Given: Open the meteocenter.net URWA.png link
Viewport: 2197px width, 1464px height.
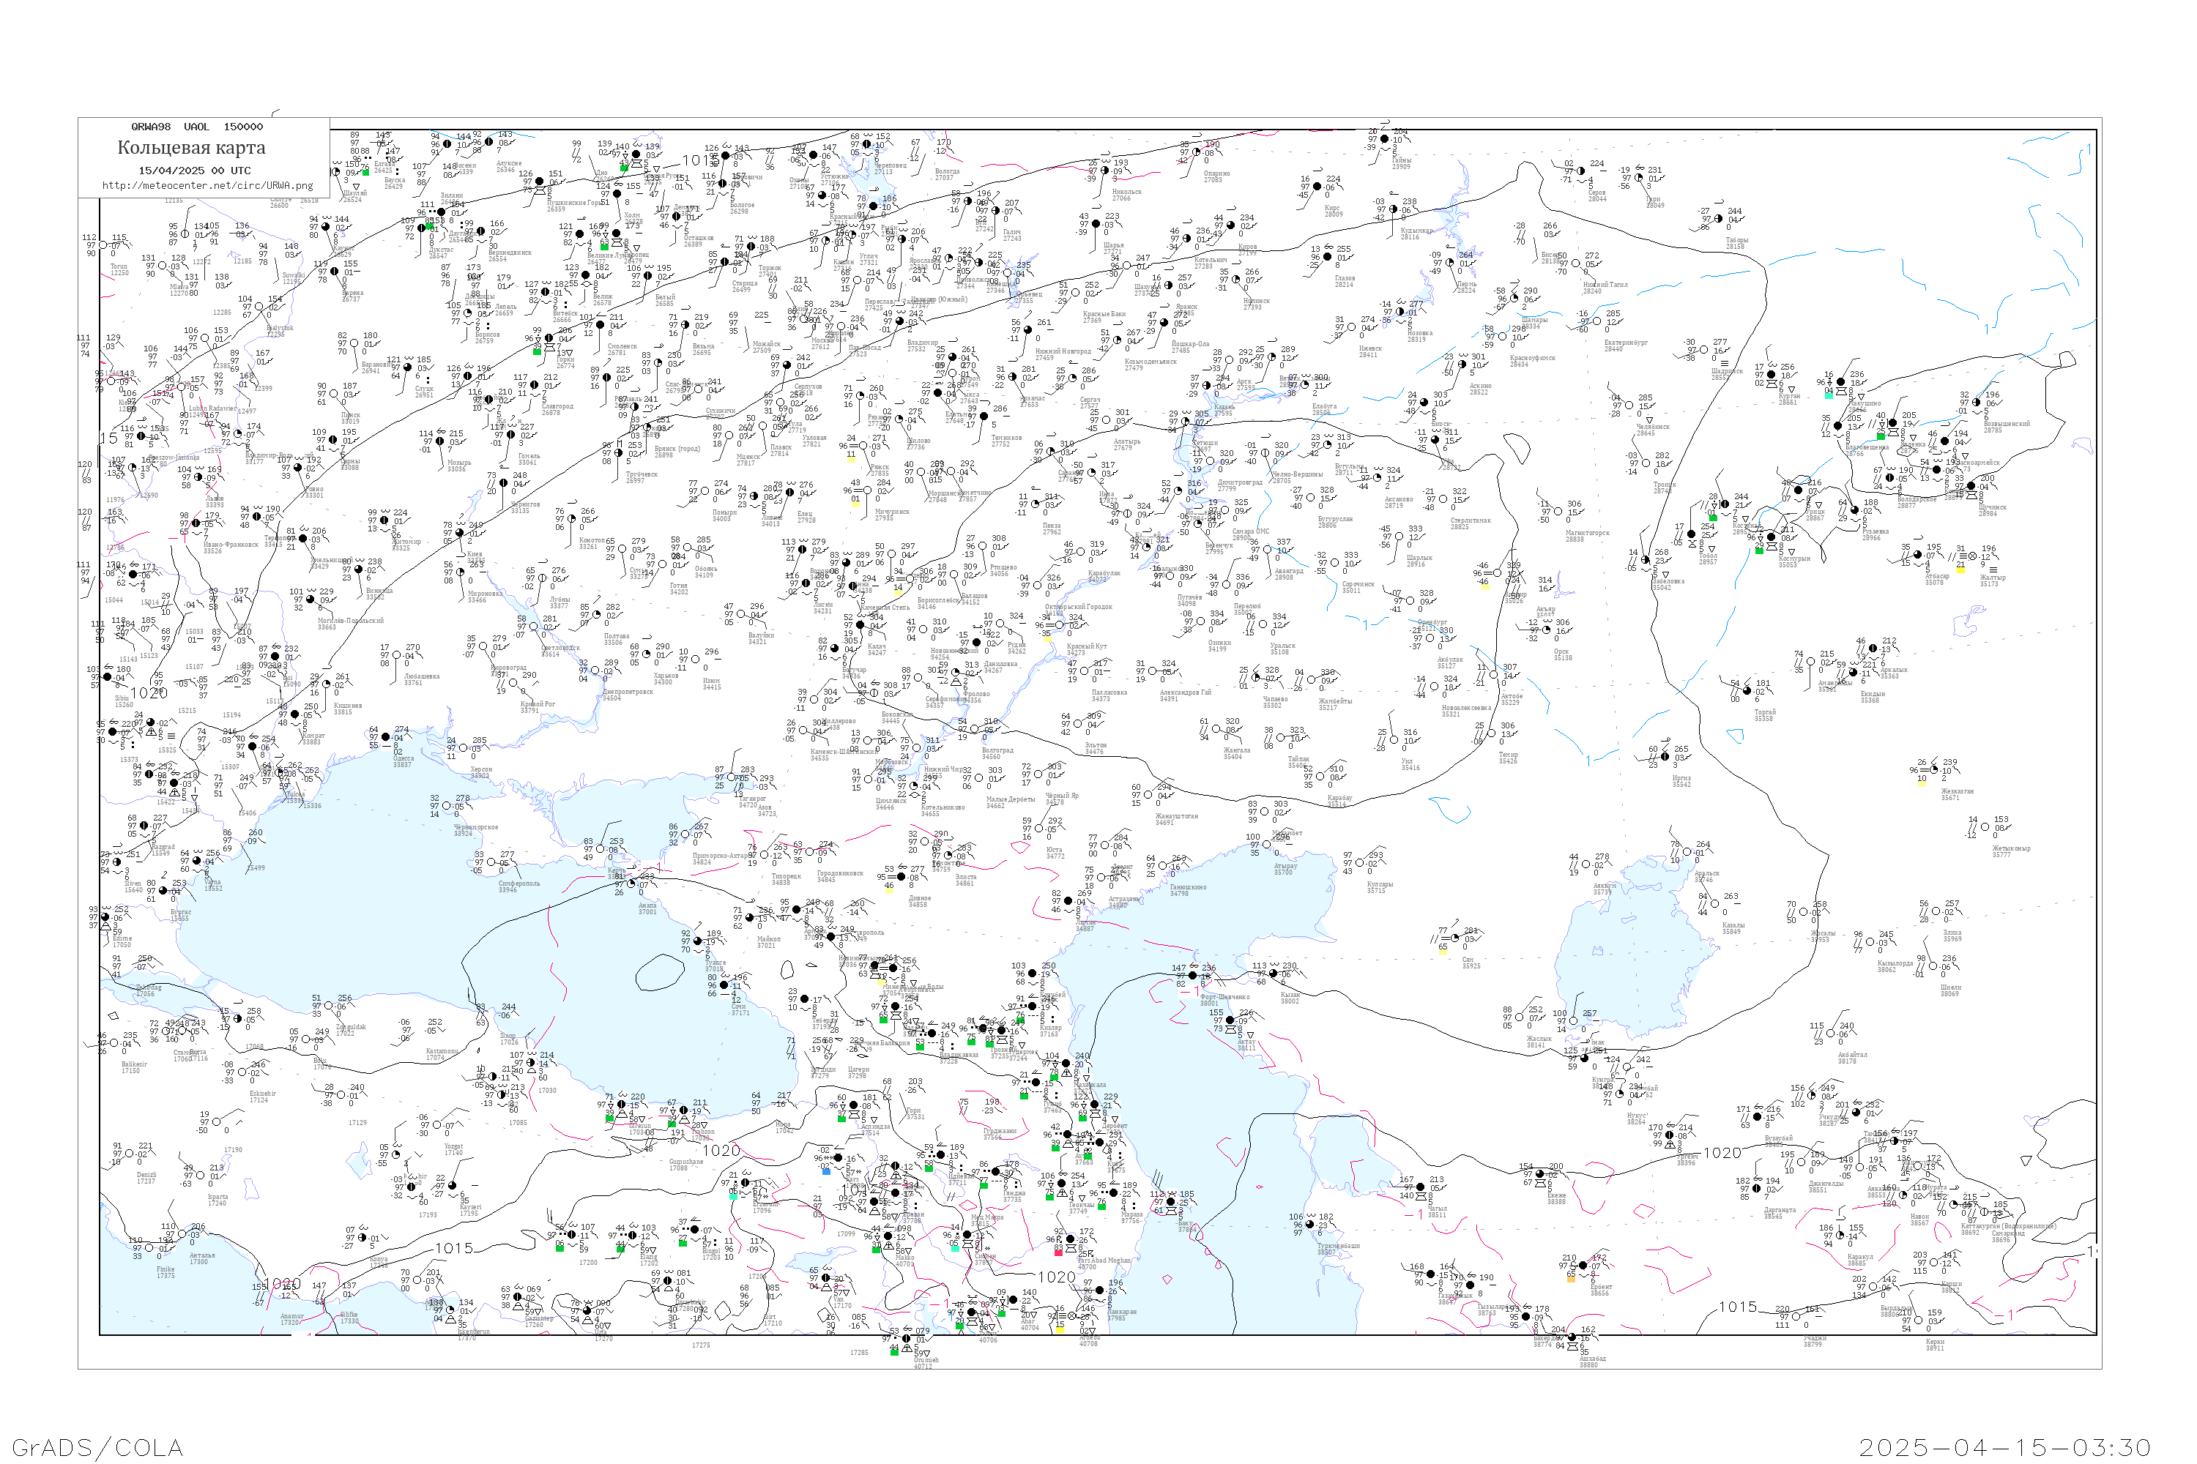Looking at the screenshot, I should (207, 185).
